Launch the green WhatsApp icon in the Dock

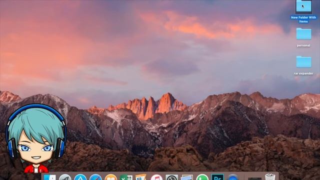click(202, 177)
